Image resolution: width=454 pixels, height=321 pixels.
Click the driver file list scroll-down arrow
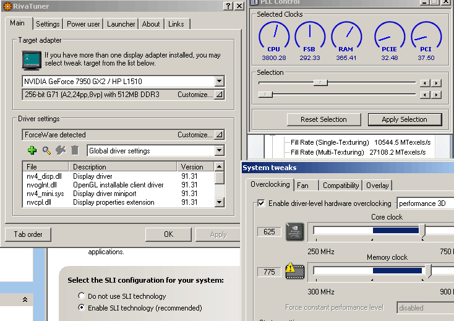219,202
